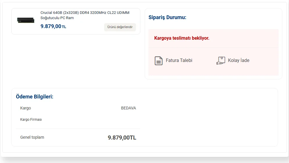Click the blue product price 9.879,00
This screenshot has width=289, height=163.
pyautogui.click(x=51, y=26)
